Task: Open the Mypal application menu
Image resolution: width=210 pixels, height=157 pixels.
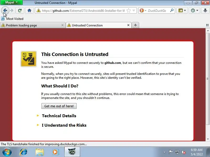Action: coord(11,2)
